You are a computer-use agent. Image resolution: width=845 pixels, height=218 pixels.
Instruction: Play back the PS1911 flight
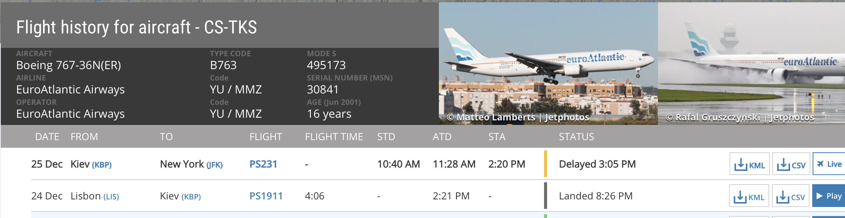tap(829, 196)
